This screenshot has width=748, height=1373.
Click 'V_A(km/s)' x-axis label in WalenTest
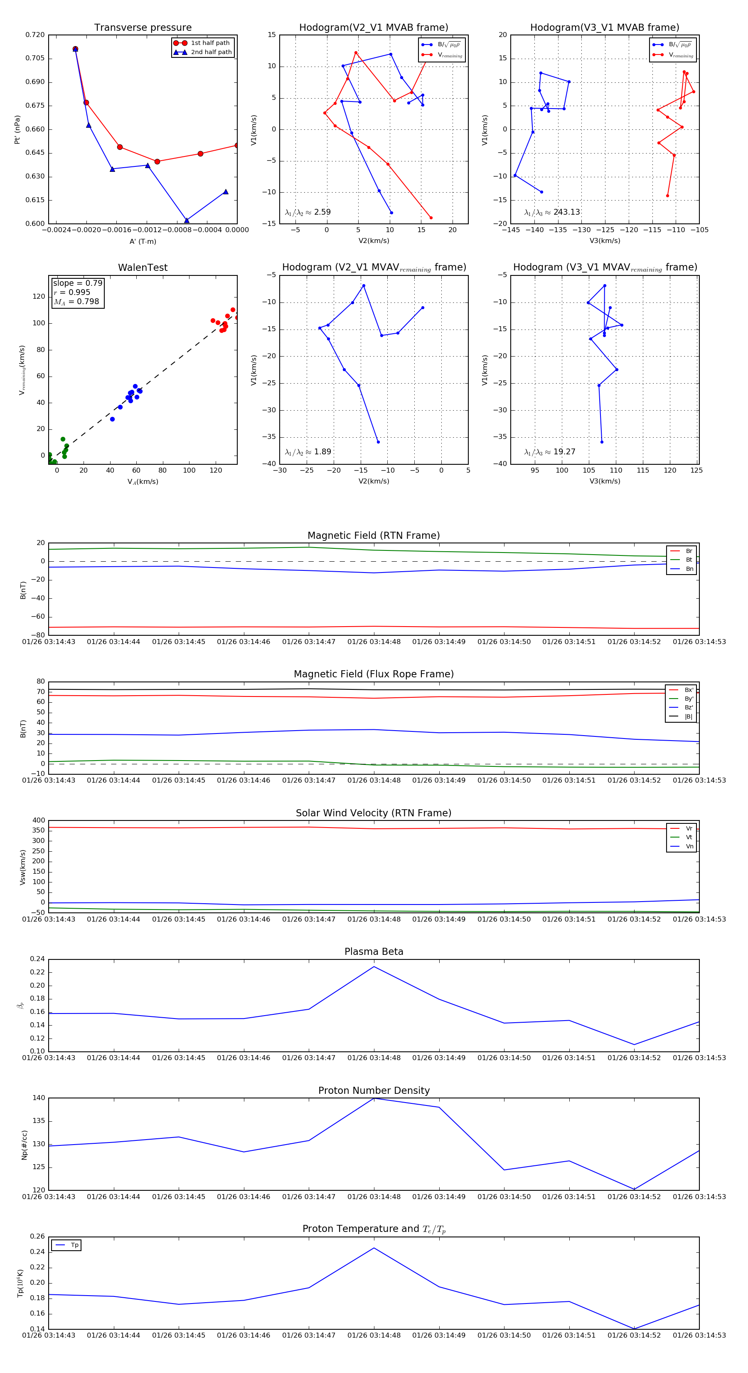pos(143,482)
